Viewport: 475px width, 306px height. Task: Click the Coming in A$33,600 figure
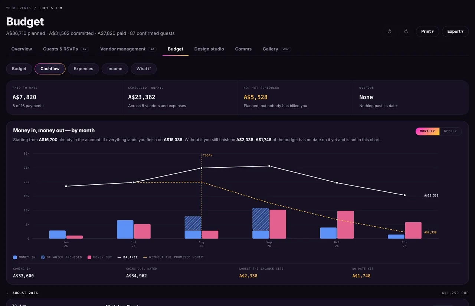[x=23, y=276]
